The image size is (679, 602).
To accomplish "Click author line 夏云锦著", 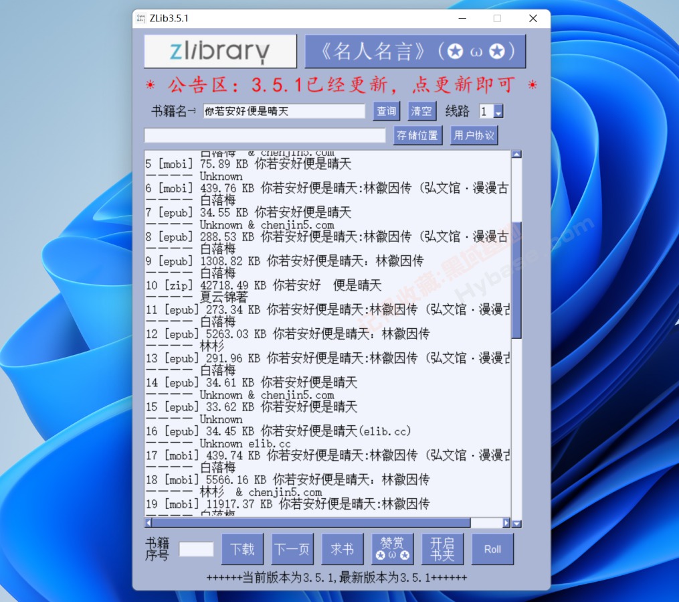I will [x=223, y=297].
